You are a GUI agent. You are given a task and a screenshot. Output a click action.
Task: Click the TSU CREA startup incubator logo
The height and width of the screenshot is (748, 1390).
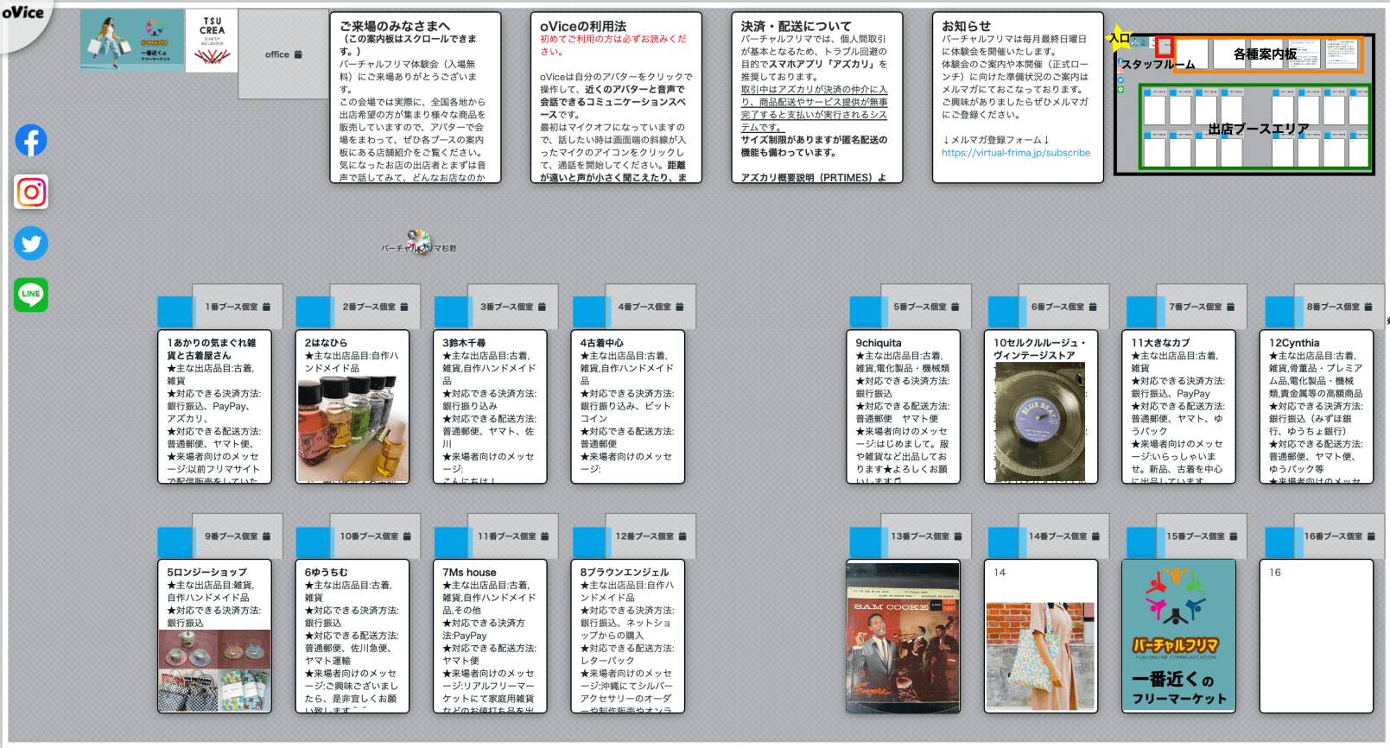pyautogui.click(x=212, y=41)
